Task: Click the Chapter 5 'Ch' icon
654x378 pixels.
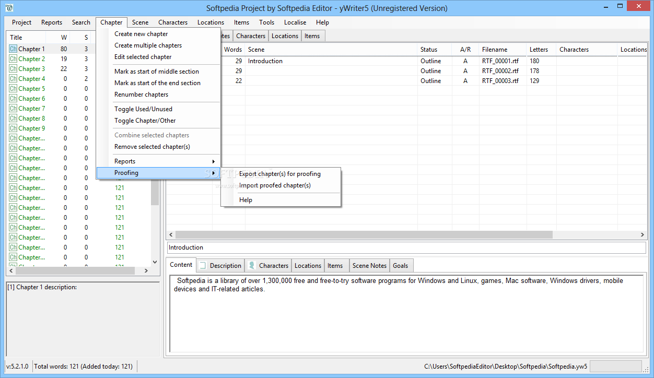Action: click(13, 88)
